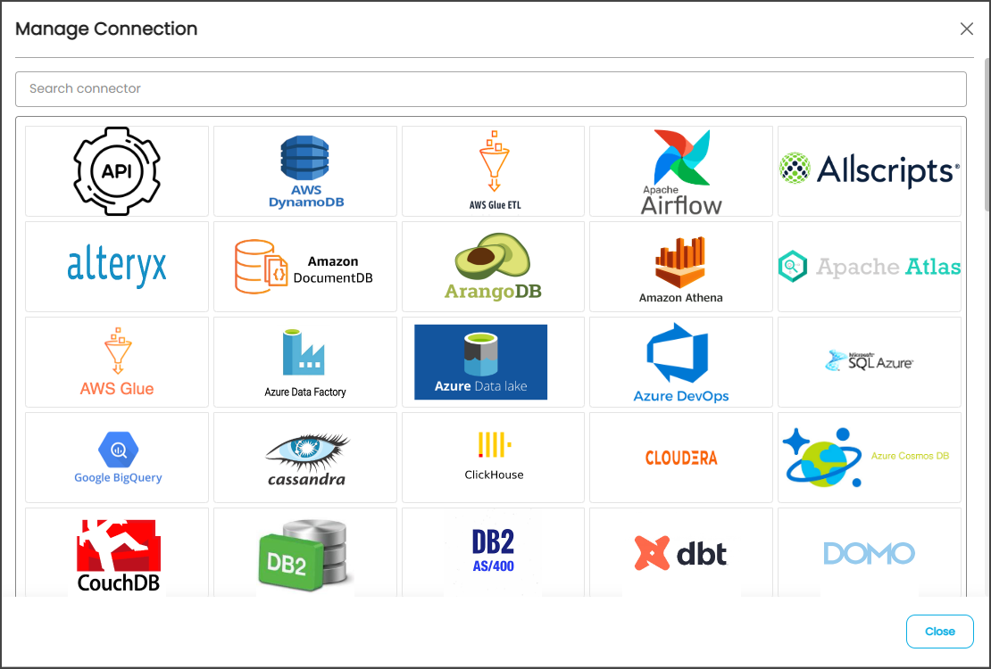Image resolution: width=991 pixels, height=669 pixels.
Task: Choose the AWS DynamoDB connector
Action: tap(305, 171)
